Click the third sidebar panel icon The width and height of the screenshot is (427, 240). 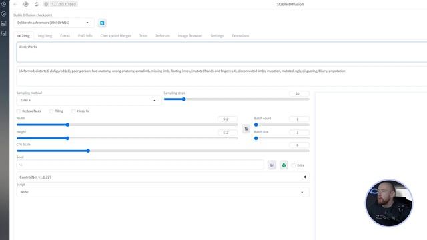4,23
